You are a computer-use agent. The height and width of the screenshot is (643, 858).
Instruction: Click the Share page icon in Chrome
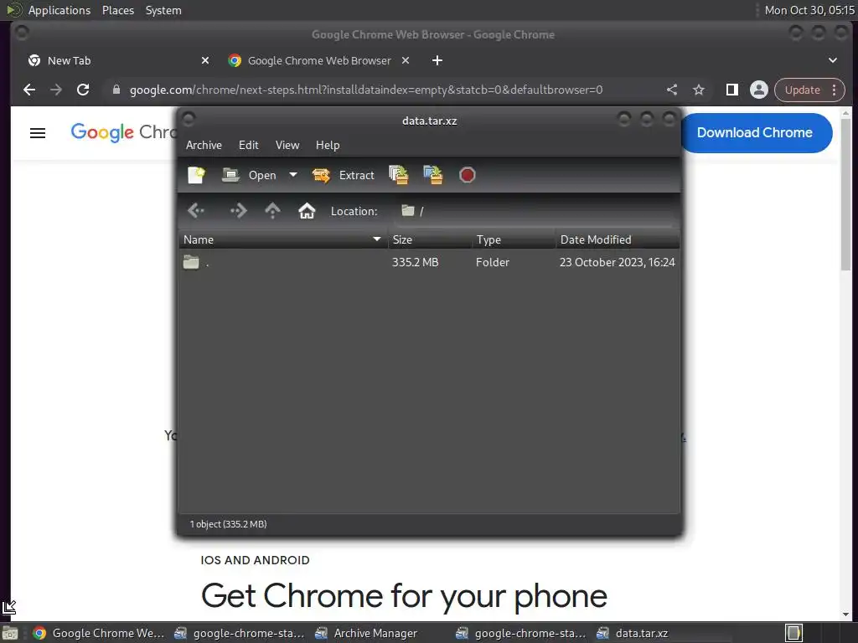coord(672,90)
